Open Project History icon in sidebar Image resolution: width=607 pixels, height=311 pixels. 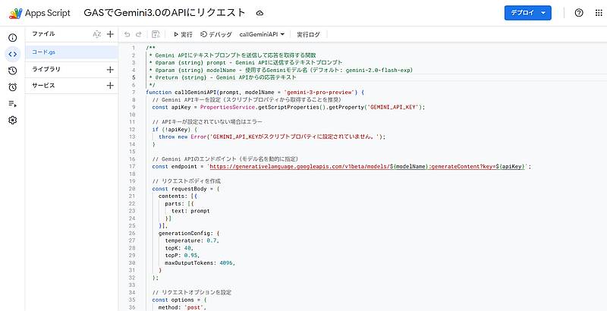(x=13, y=71)
